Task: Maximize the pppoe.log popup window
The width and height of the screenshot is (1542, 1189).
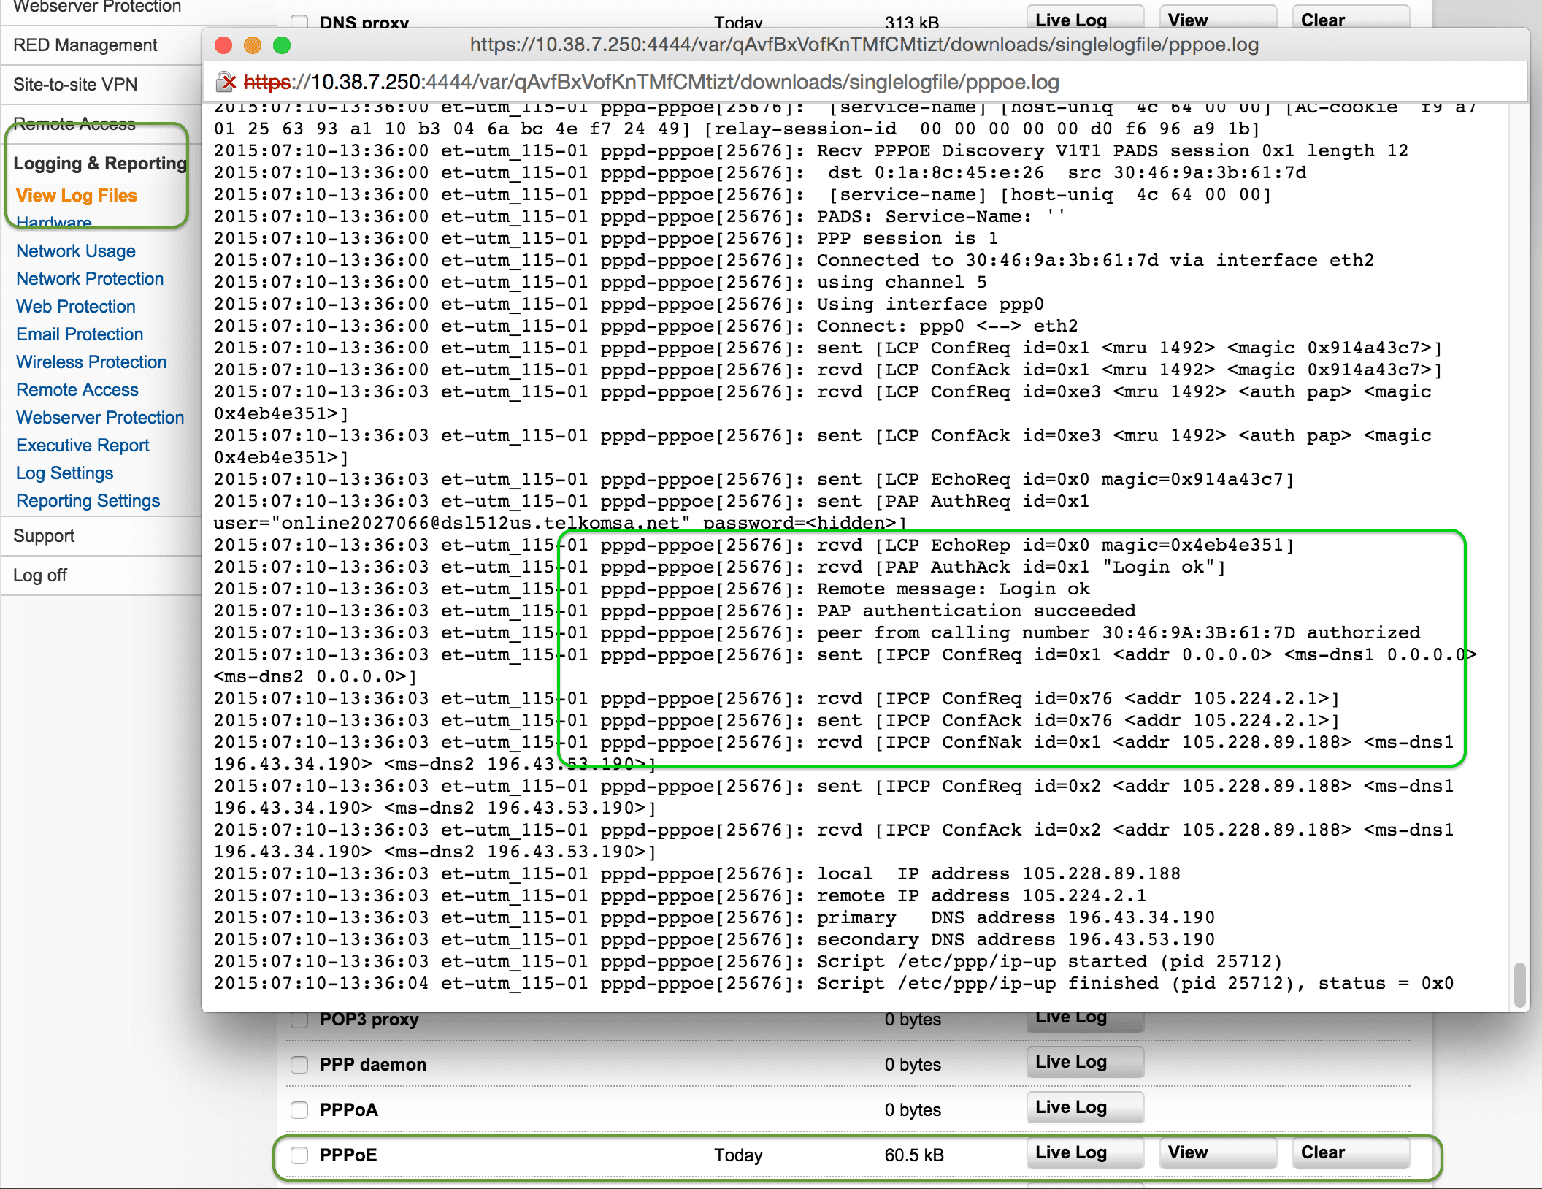Action: (x=282, y=45)
